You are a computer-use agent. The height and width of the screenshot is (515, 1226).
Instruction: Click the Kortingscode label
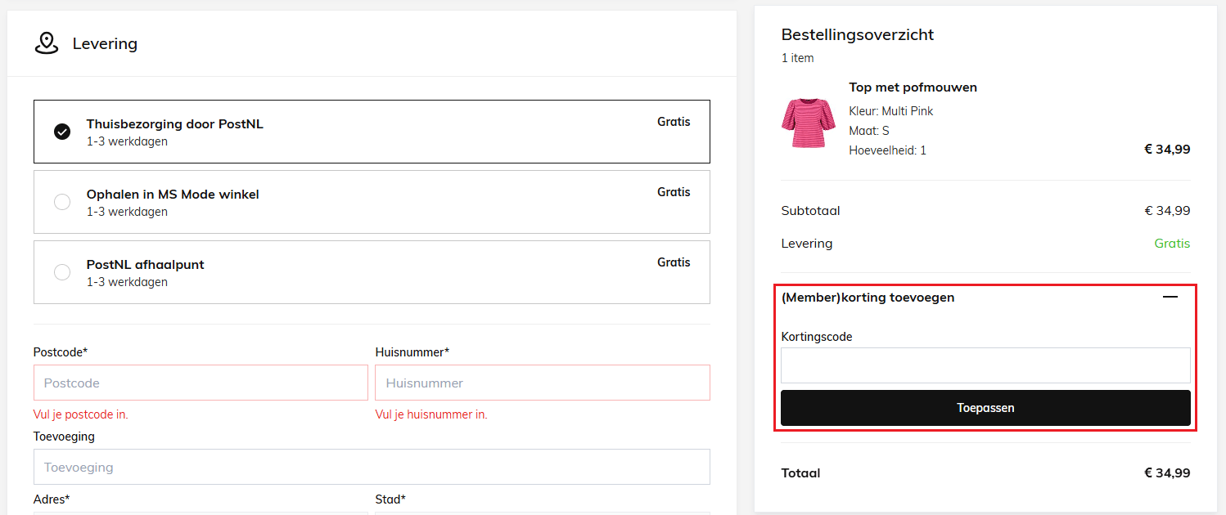(x=817, y=337)
